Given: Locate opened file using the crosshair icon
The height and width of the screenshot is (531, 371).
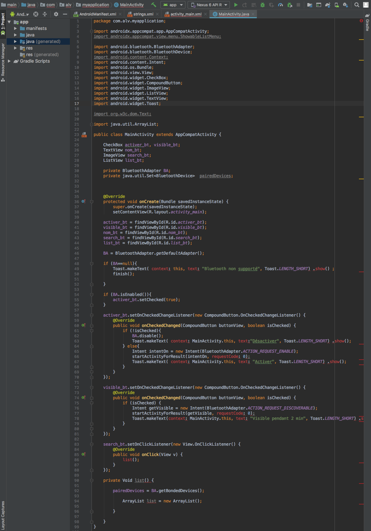Looking at the screenshot, I should (x=35, y=14).
